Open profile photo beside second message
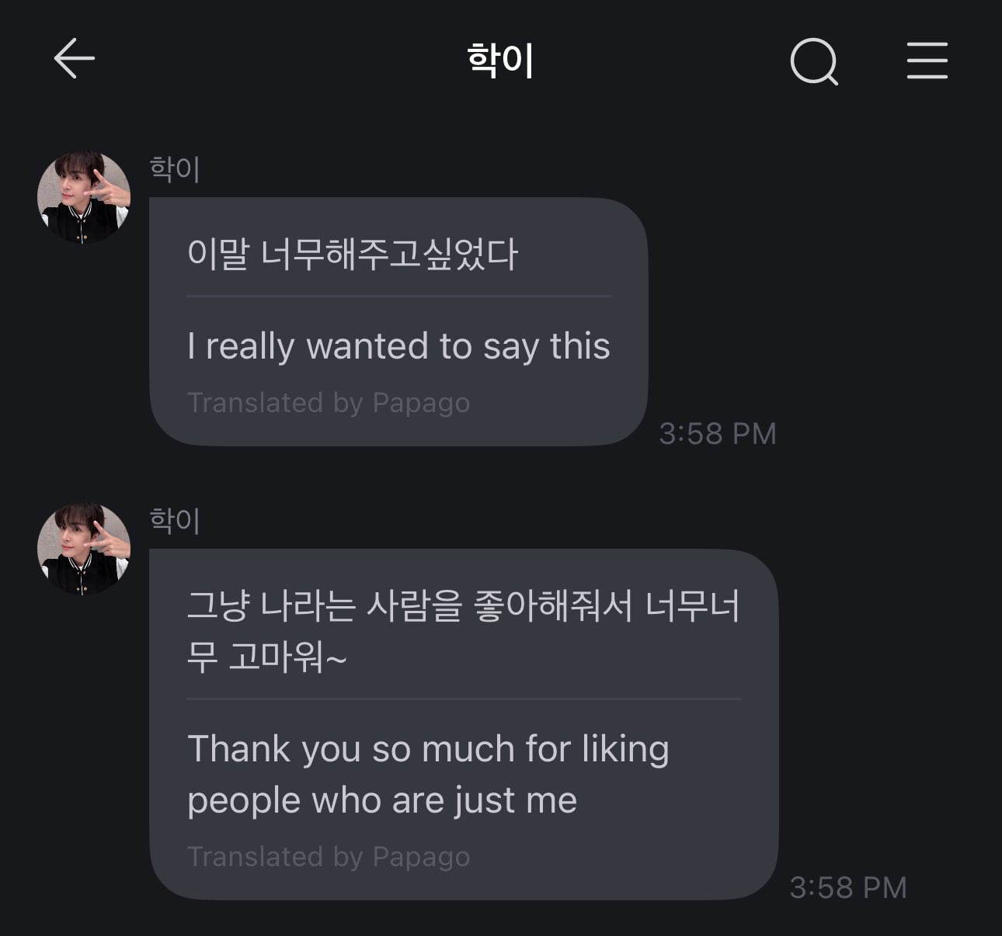 (84, 549)
